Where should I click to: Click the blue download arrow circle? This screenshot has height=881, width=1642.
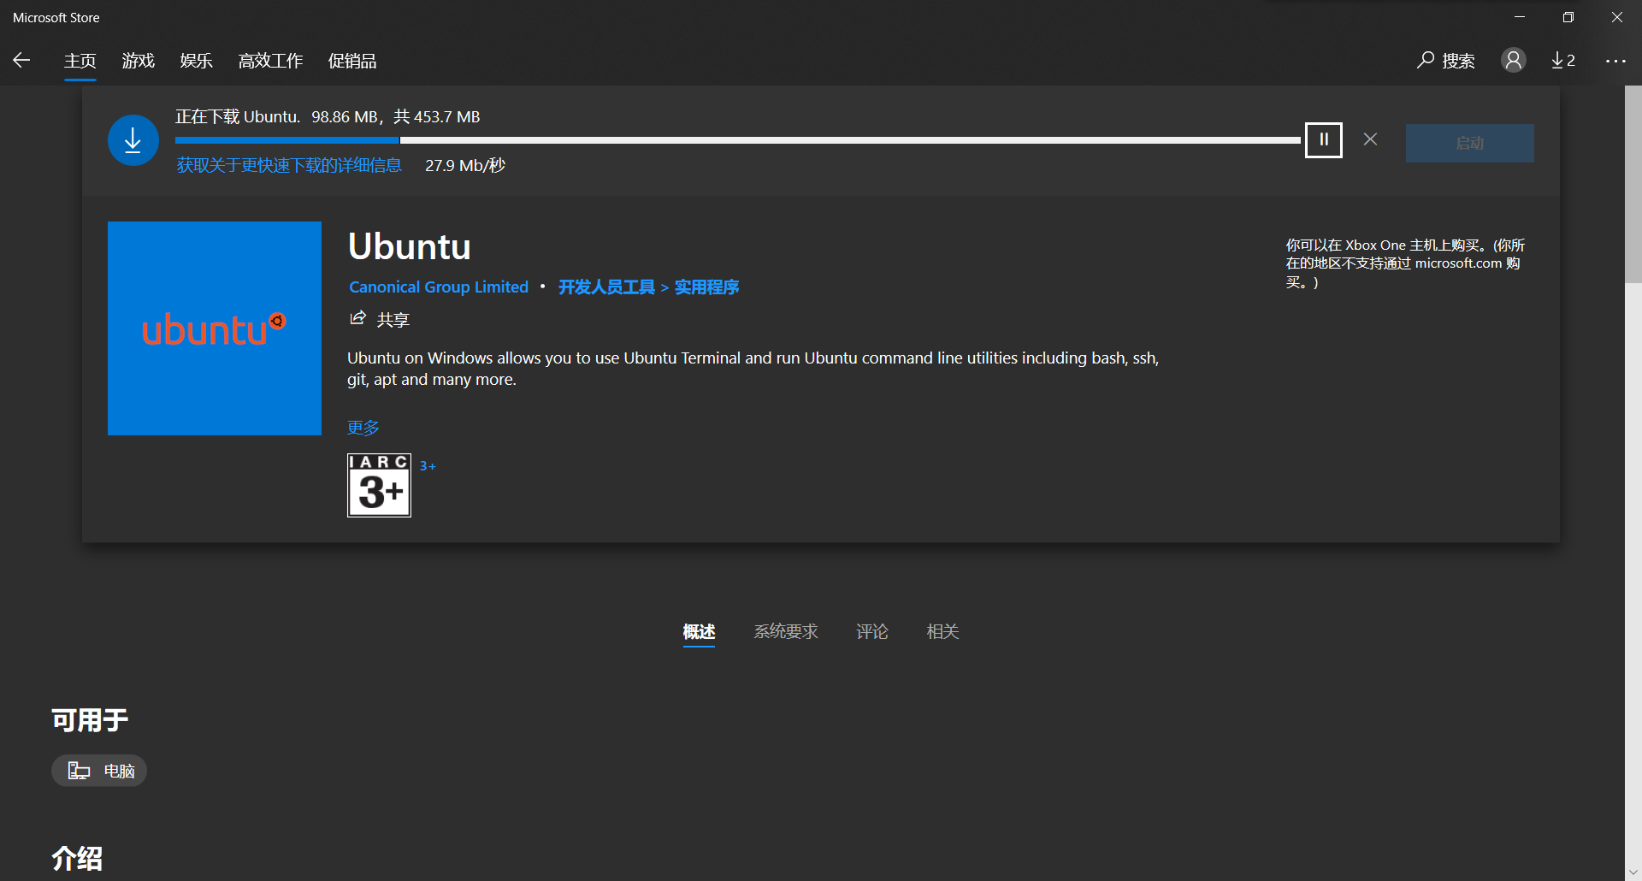133,140
